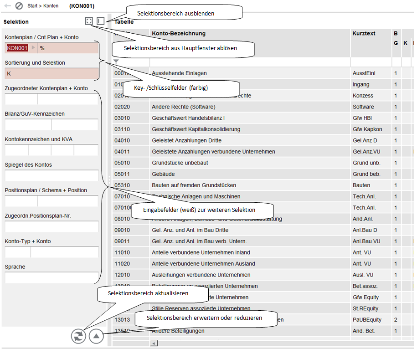
Task: Go back with the left arrow icon
Action: (x=7, y=5)
